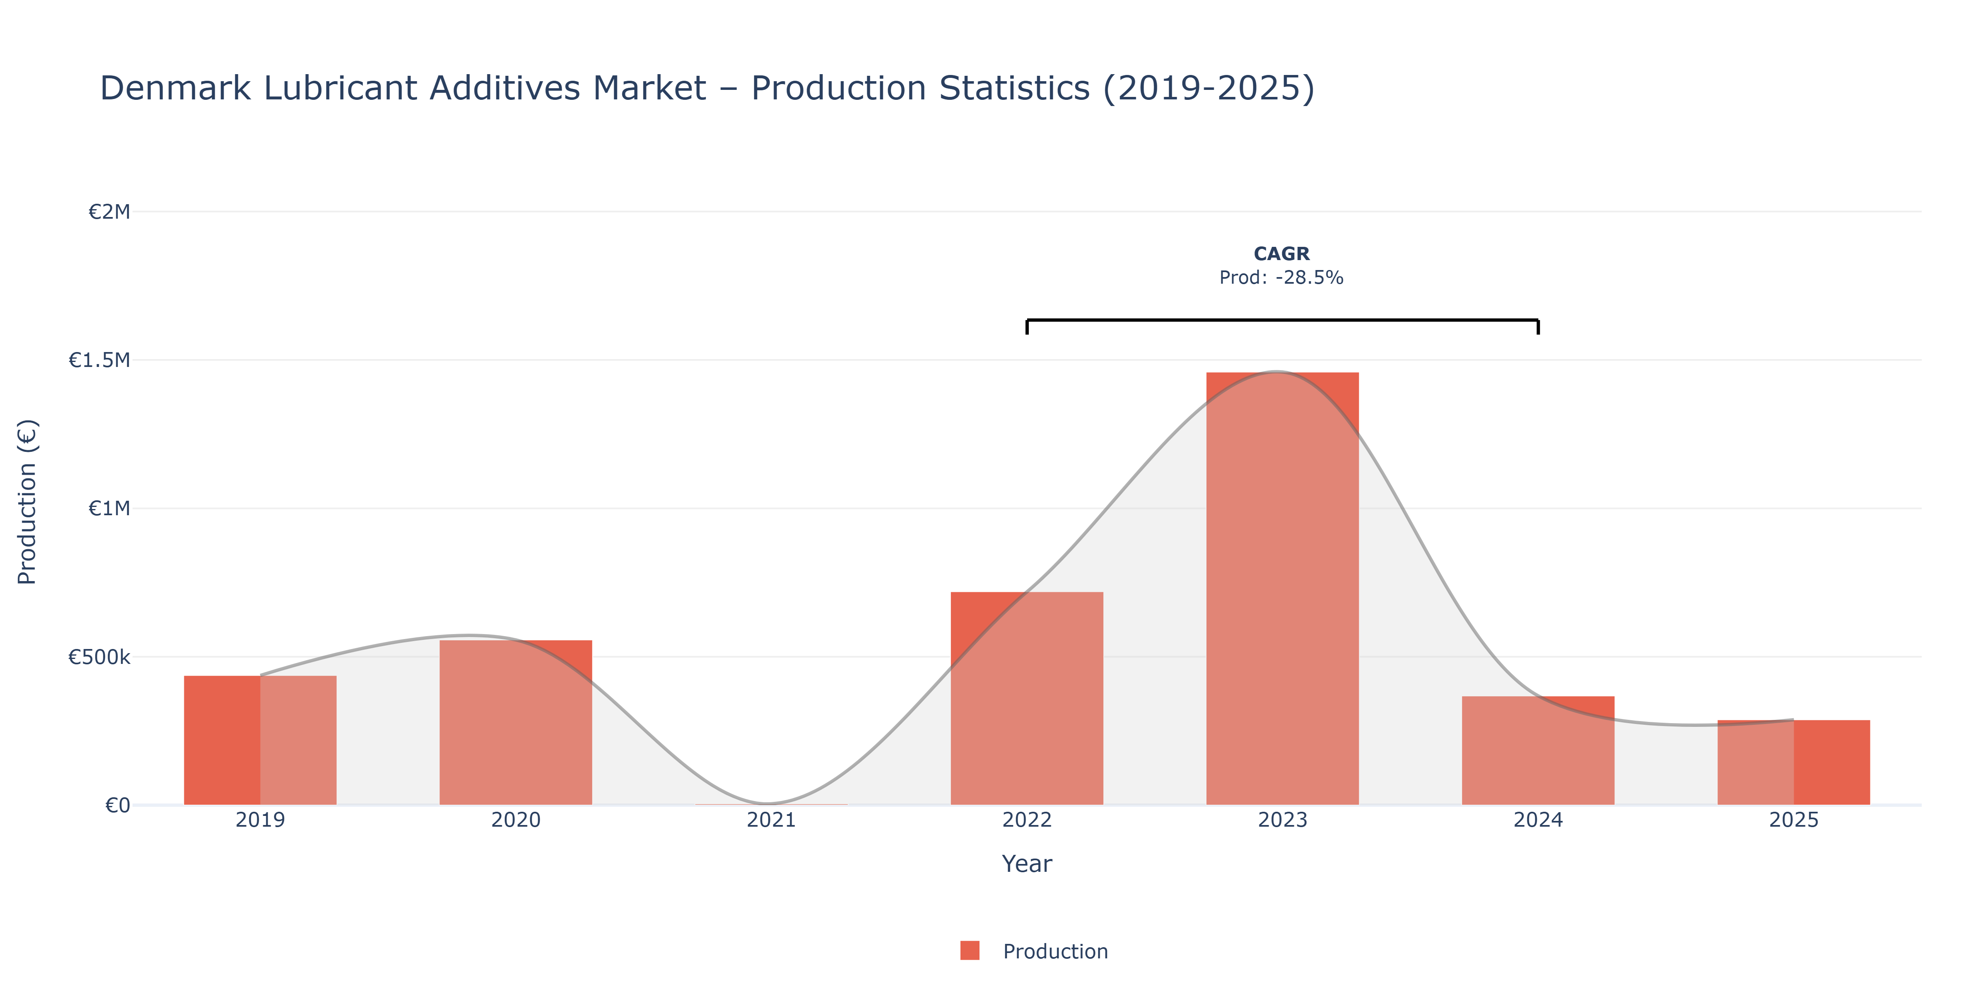This screenshot has width=1988, height=994.
Task: Click the 2024 x-axis label
Action: [1537, 820]
